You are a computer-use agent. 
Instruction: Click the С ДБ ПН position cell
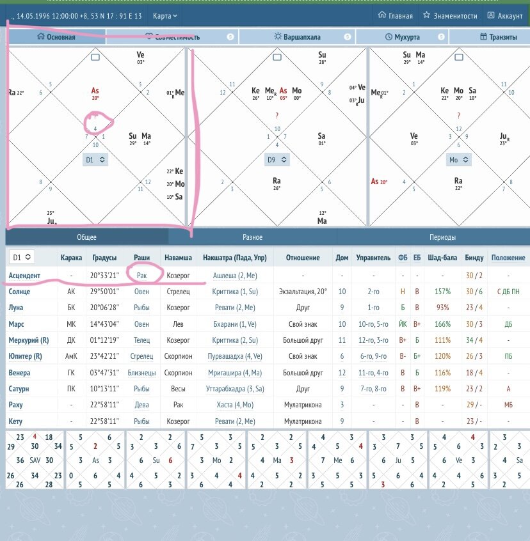(x=508, y=292)
